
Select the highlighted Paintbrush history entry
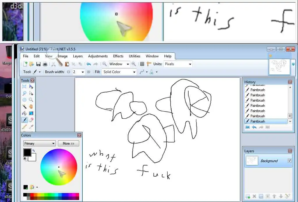click(x=266, y=121)
